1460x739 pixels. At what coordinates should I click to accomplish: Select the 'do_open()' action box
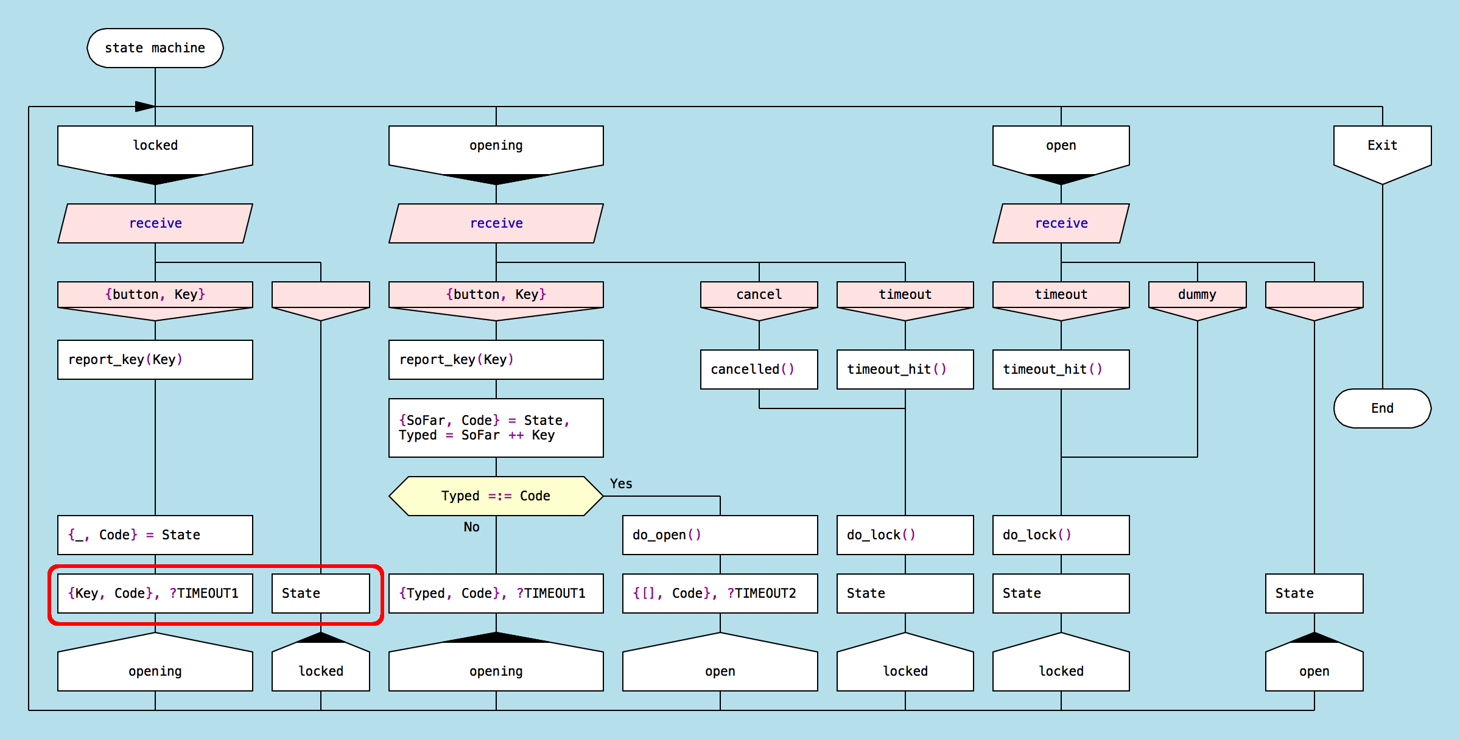[720, 535]
